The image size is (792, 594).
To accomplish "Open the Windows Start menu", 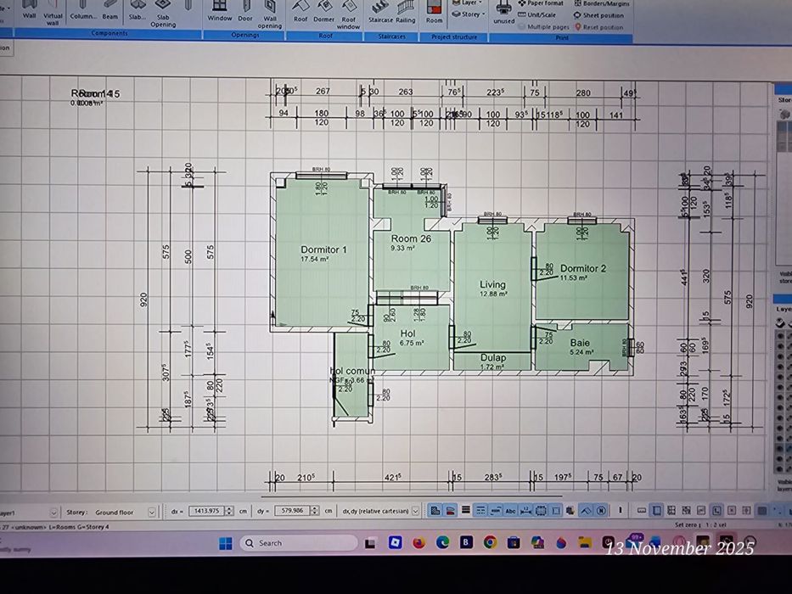I will pos(225,543).
